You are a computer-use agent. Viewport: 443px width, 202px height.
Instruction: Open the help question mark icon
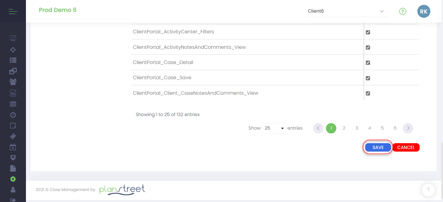click(x=402, y=12)
